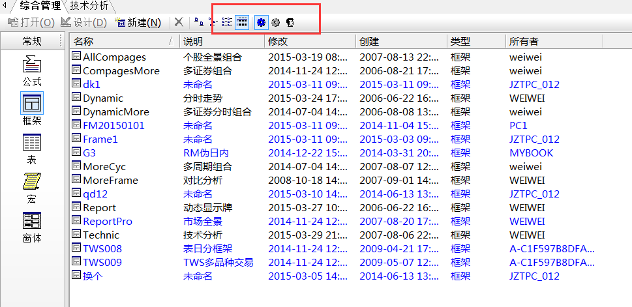The image size is (632, 307).
Task: Open the 窗体 (form) category
Action: [x=32, y=227]
